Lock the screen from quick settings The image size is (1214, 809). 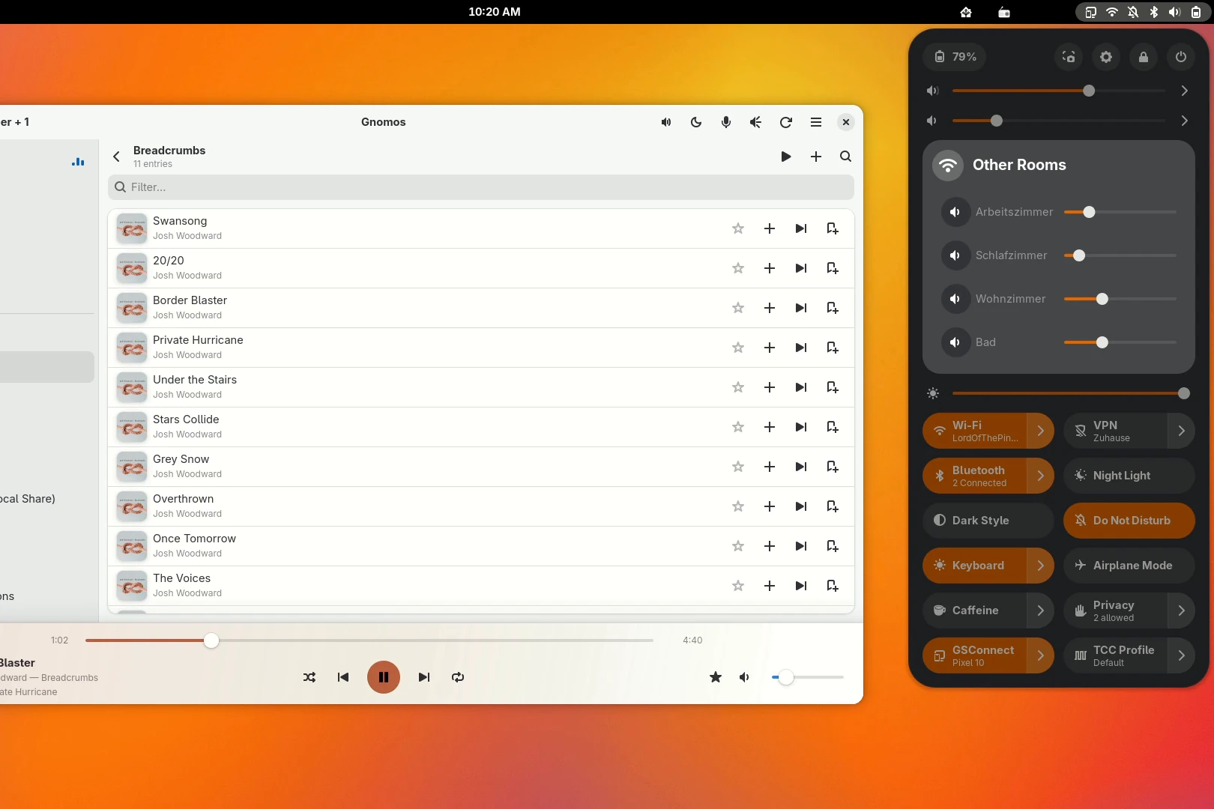(x=1144, y=57)
